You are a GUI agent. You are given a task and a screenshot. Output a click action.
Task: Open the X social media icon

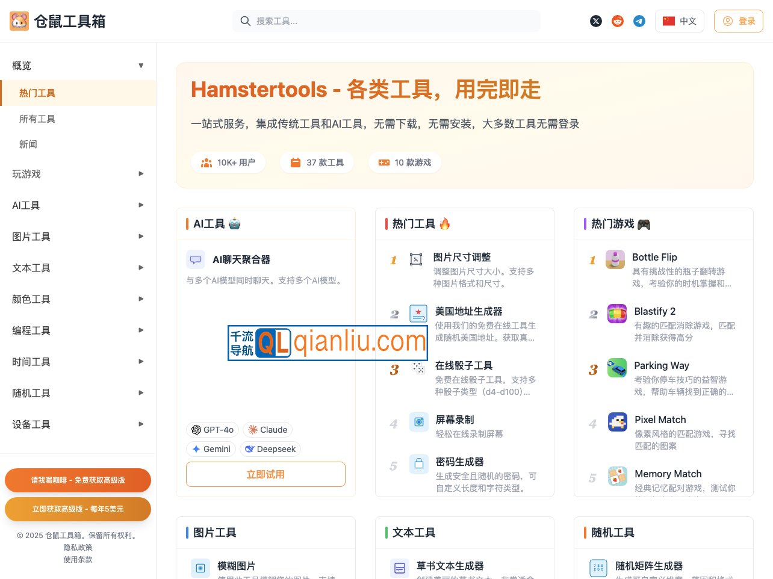coord(596,20)
